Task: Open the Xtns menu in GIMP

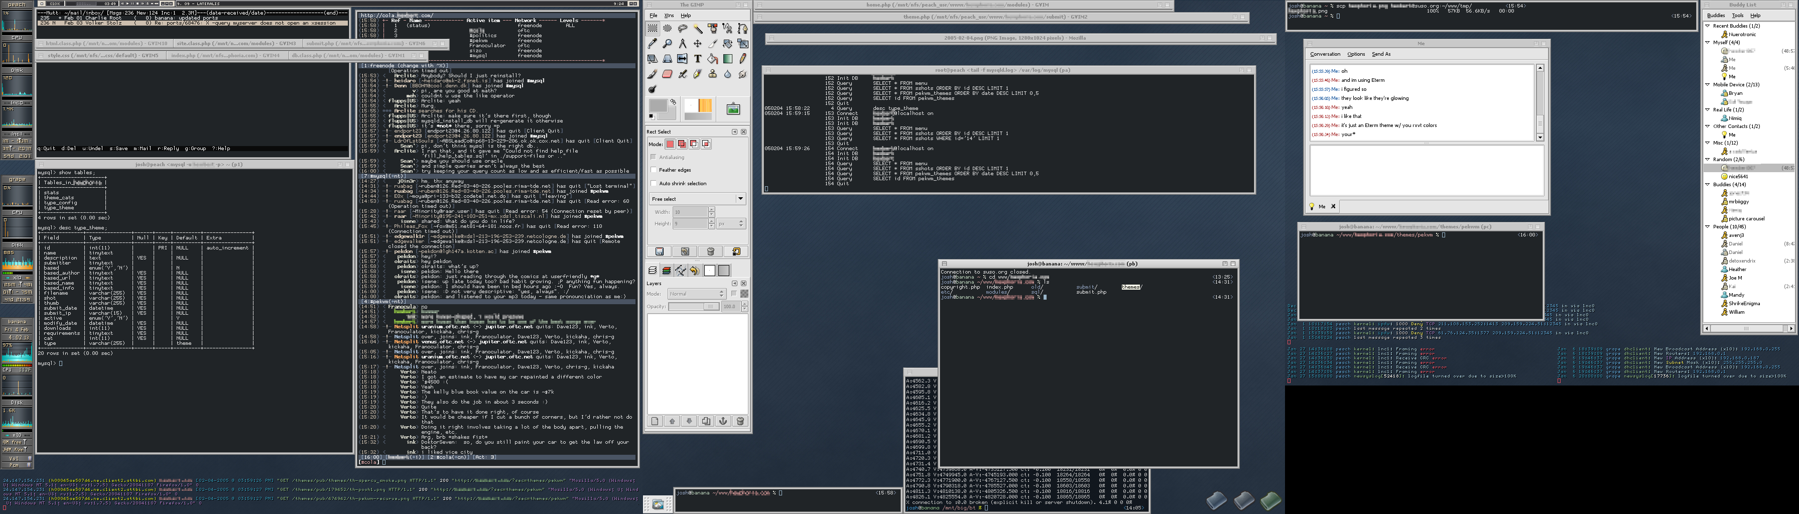Action: tap(669, 16)
